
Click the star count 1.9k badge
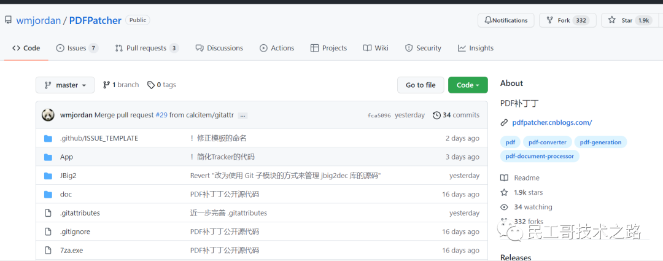(x=644, y=20)
